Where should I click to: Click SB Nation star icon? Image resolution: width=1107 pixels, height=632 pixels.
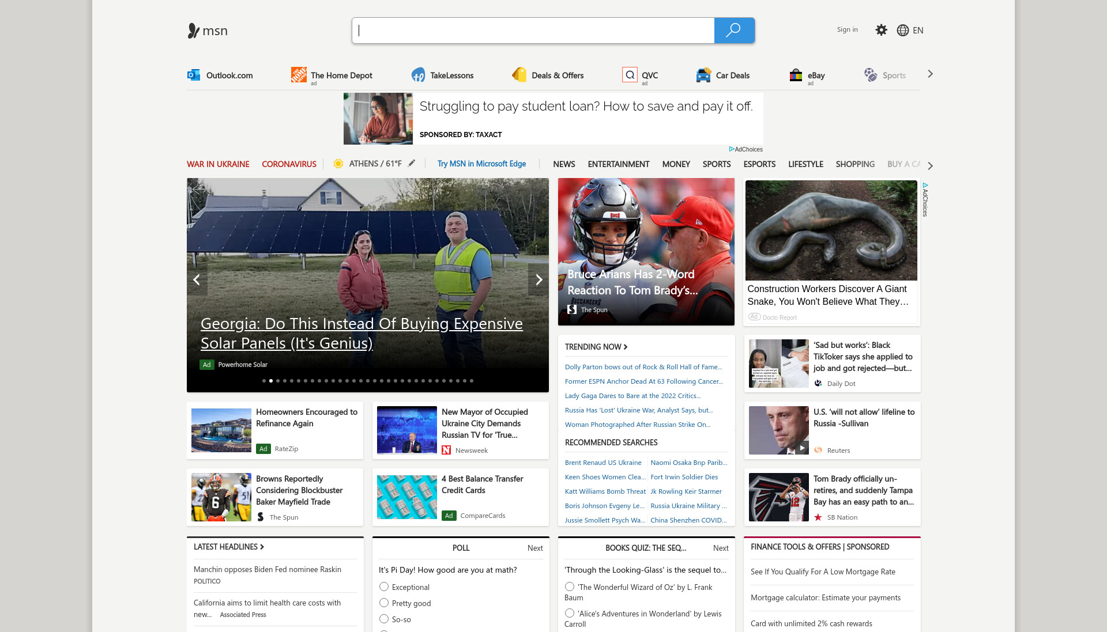pyautogui.click(x=818, y=517)
